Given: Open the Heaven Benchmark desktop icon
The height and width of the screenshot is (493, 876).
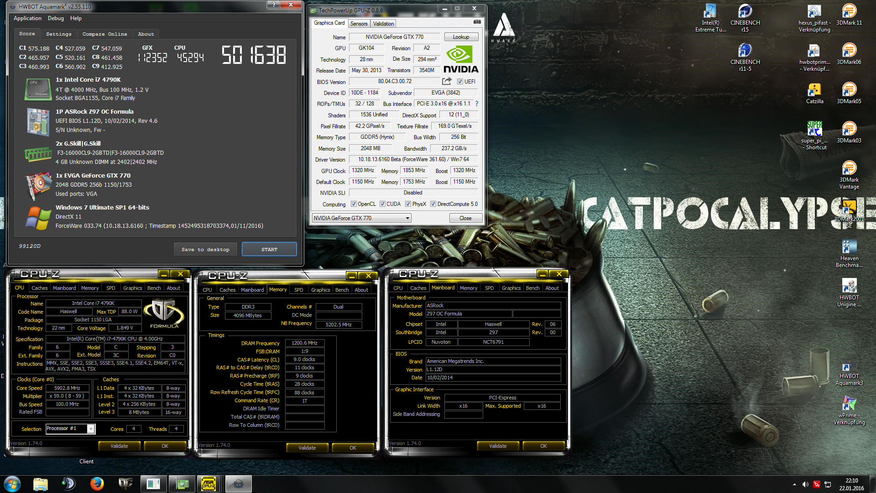Looking at the screenshot, I should point(849,253).
